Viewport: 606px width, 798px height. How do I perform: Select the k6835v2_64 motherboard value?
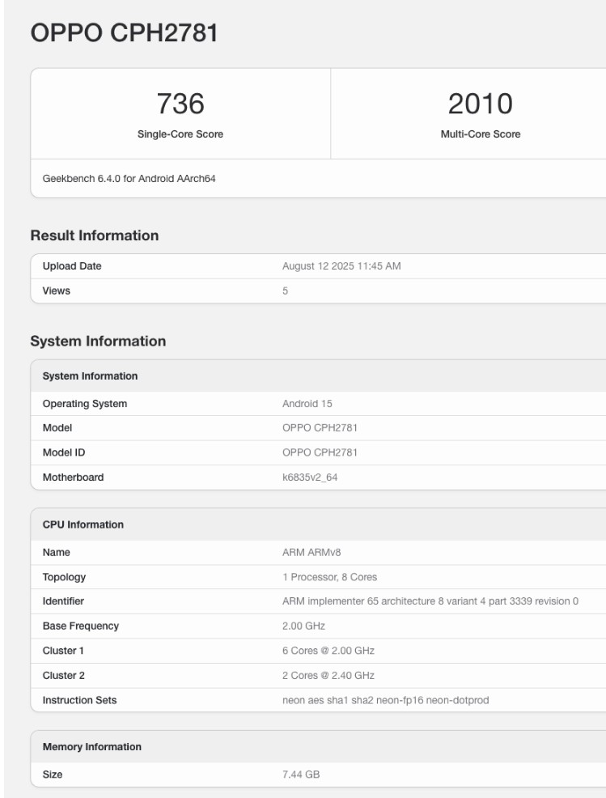click(310, 478)
